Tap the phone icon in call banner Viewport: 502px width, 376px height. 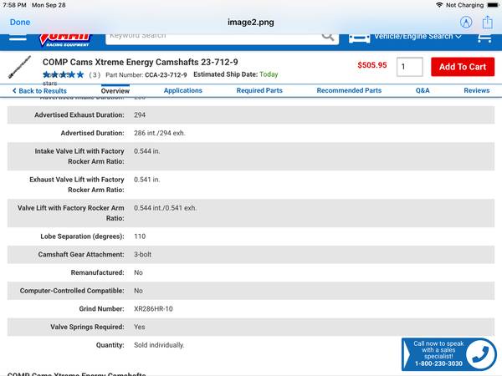(481, 354)
